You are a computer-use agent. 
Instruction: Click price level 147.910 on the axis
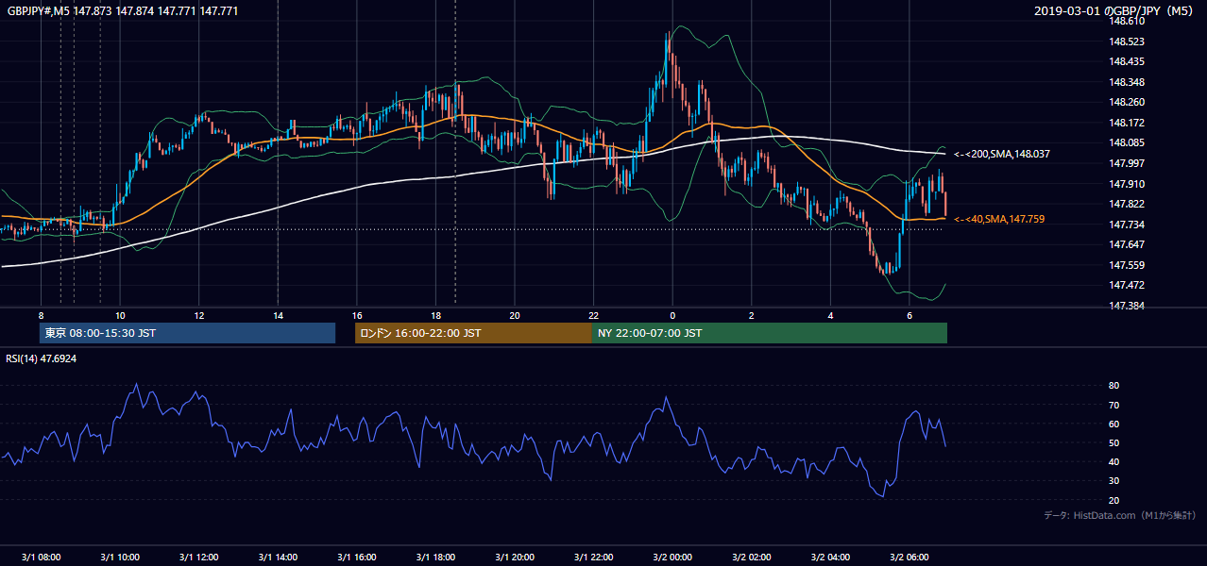[1127, 184]
